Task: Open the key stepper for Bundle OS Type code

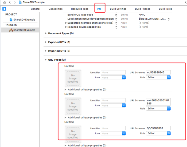Action: (x=116, y=15)
